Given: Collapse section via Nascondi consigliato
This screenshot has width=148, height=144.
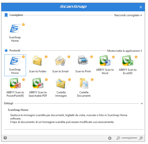Looking at the screenshot, I should (128, 15).
